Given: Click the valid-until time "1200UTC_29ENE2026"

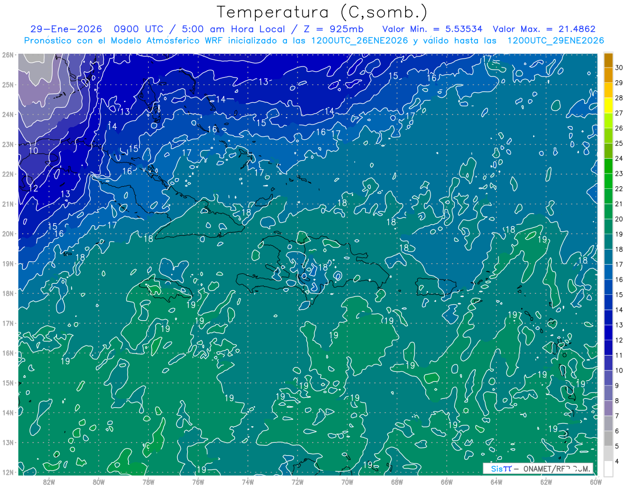Looking at the screenshot, I should pyautogui.click(x=555, y=40).
